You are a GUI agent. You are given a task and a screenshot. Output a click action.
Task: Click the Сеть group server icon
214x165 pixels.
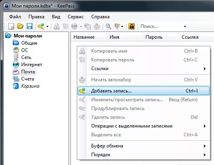[x=16, y=57]
